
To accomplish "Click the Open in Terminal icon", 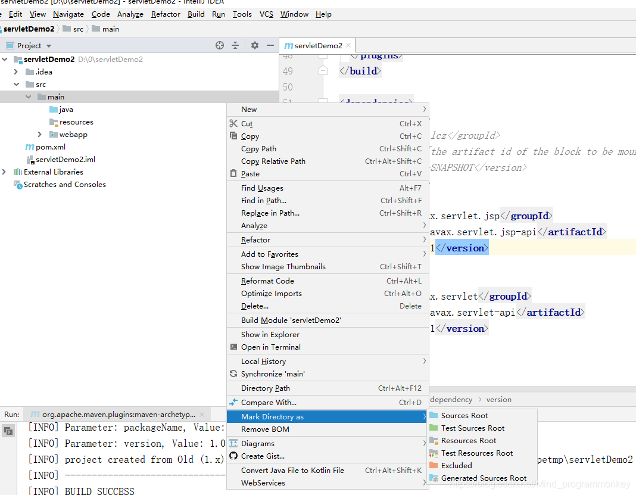I will 233,347.
